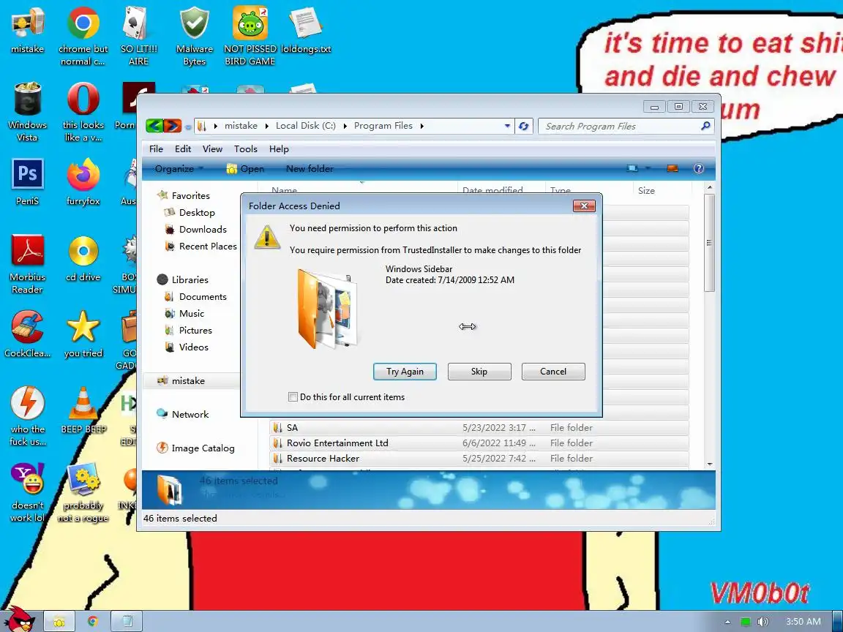
Task: Open the Opera 'this looks like a v...' icon
Action: pyautogui.click(x=83, y=112)
